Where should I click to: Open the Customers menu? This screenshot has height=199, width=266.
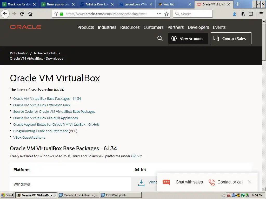pyautogui.click(x=154, y=27)
